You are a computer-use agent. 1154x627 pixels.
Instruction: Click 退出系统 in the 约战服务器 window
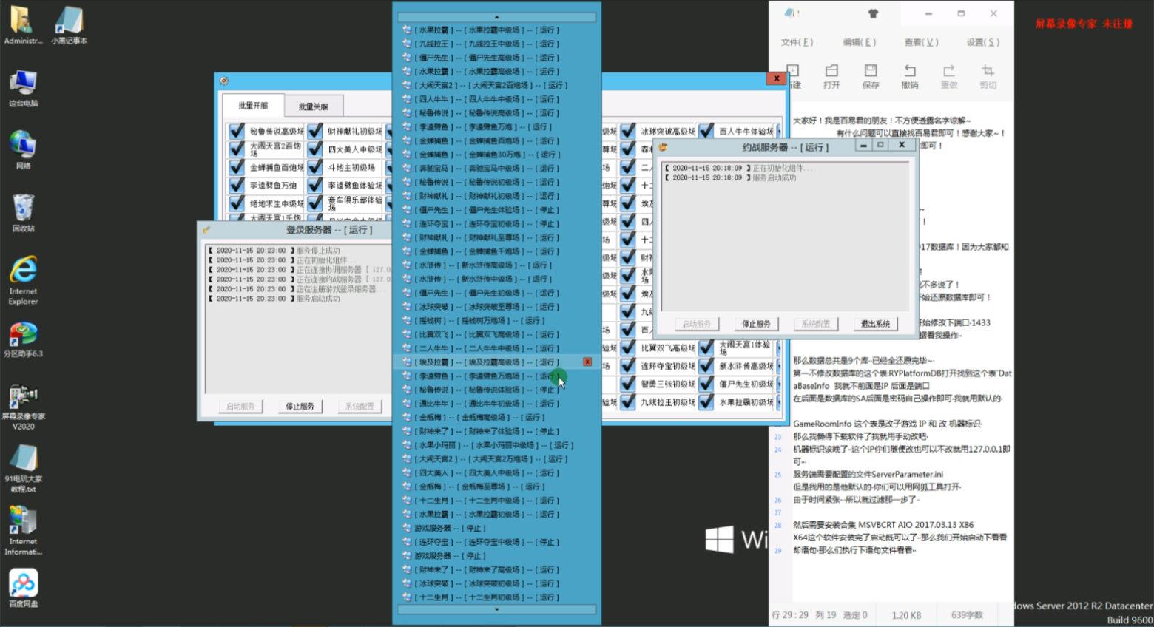tap(875, 324)
